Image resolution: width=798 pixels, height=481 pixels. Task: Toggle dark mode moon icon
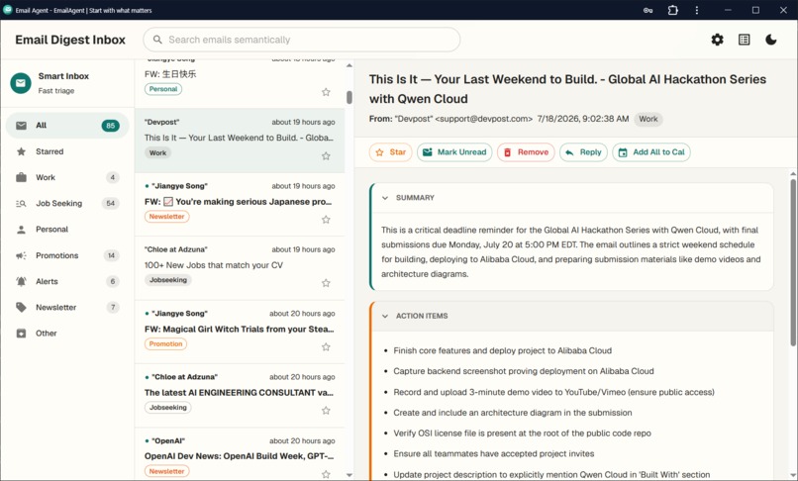[x=771, y=40]
